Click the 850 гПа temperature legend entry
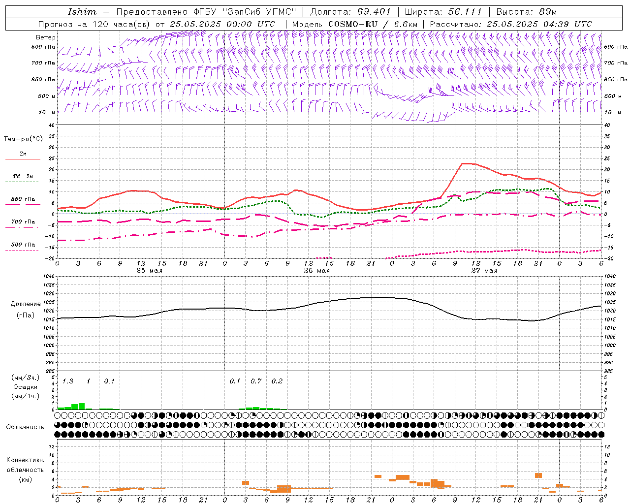Screen dimensions: 630x504 click(23, 199)
